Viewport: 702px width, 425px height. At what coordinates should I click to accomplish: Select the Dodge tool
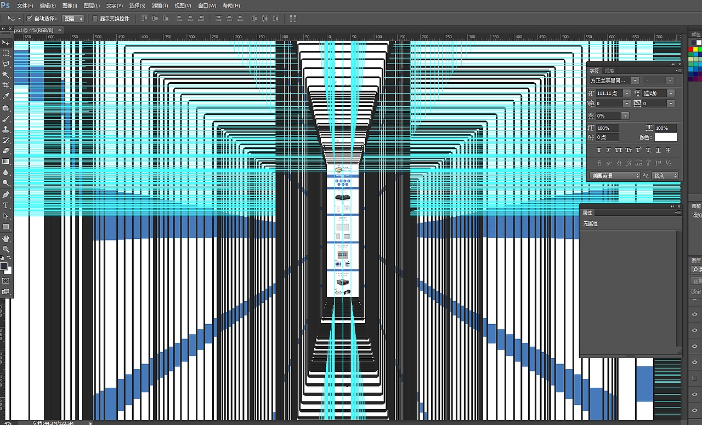(6, 183)
